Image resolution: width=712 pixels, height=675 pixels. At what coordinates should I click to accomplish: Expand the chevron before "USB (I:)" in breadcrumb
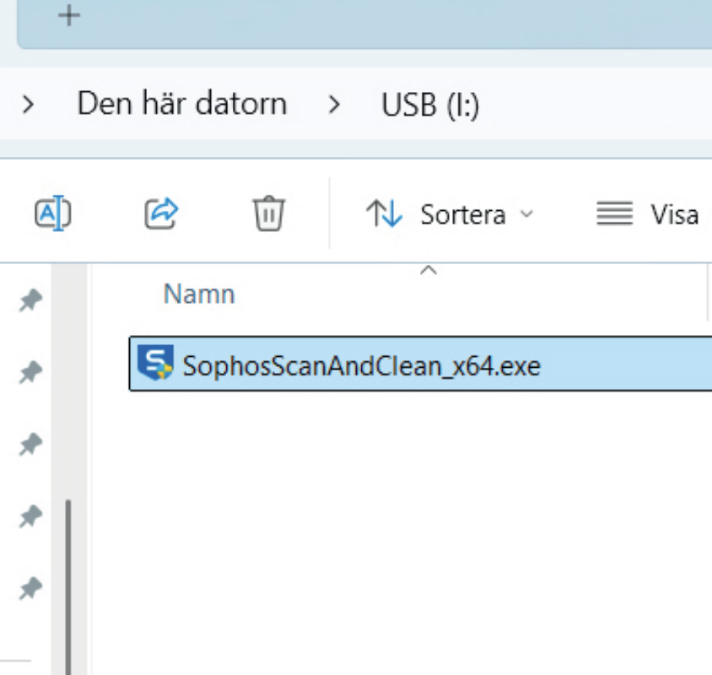tap(335, 105)
